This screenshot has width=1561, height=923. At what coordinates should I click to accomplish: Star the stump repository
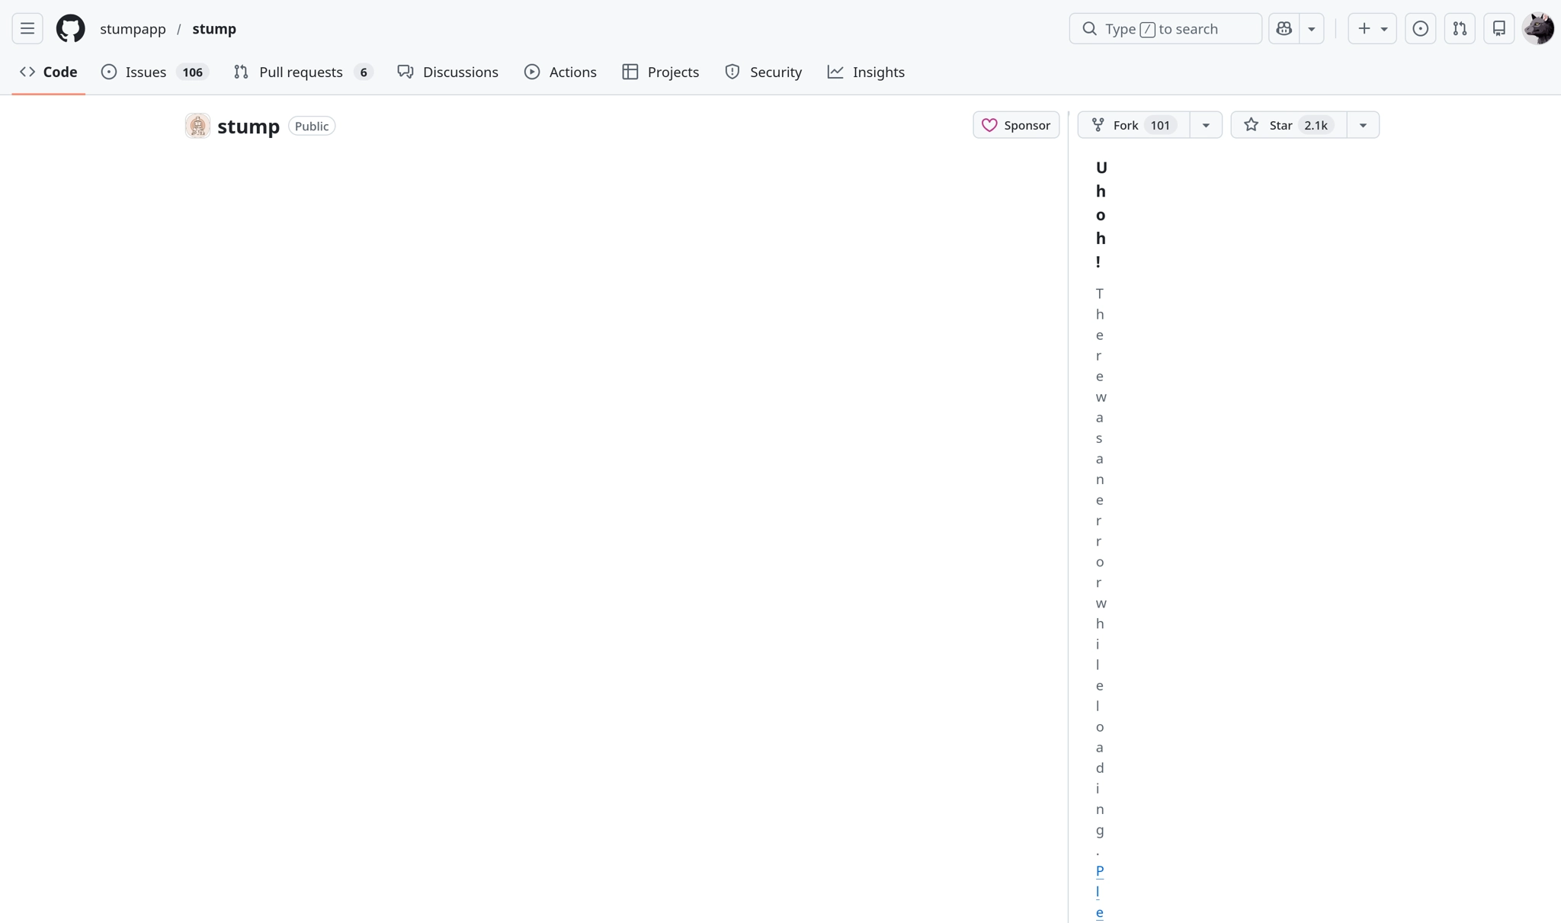[x=1279, y=124]
